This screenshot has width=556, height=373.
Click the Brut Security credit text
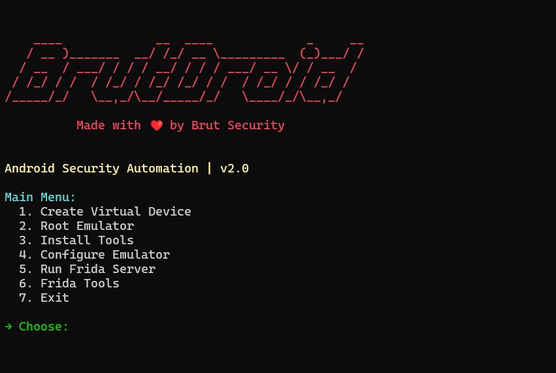pyautogui.click(x=238, y=125)
